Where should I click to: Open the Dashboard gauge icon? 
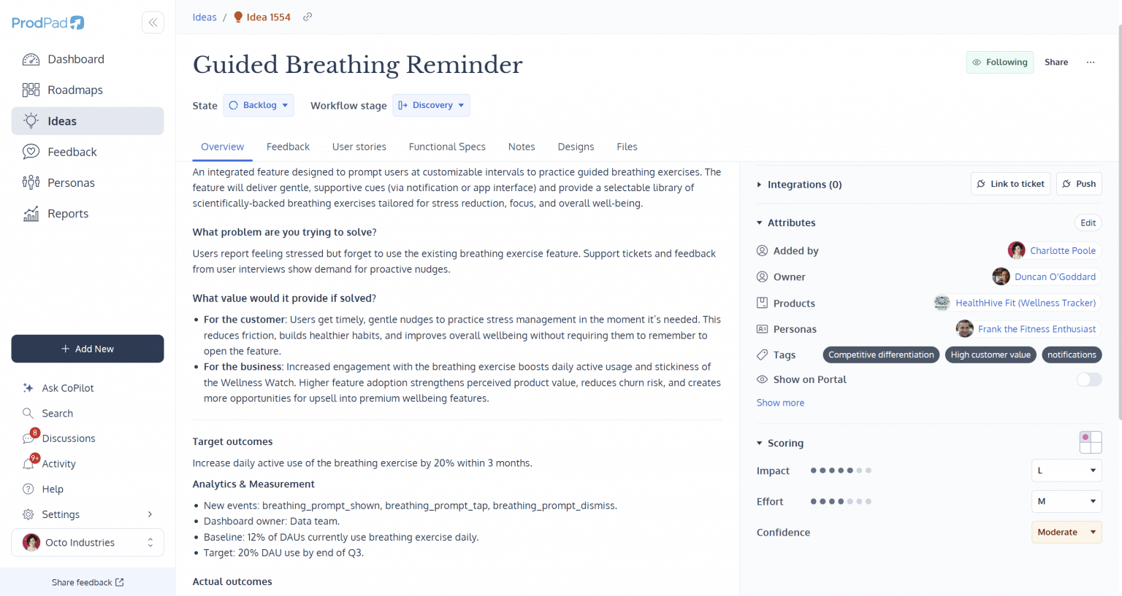[31, 59]
